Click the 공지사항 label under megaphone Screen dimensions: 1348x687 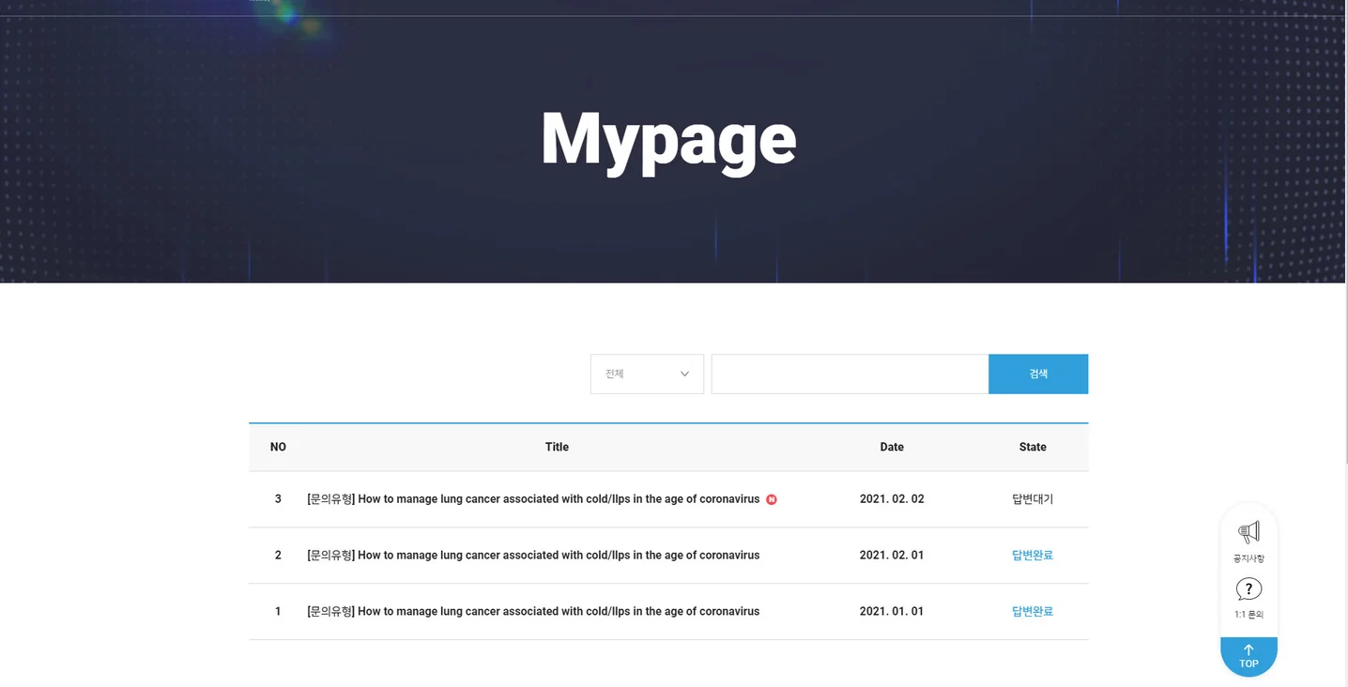coord(1248,558)
